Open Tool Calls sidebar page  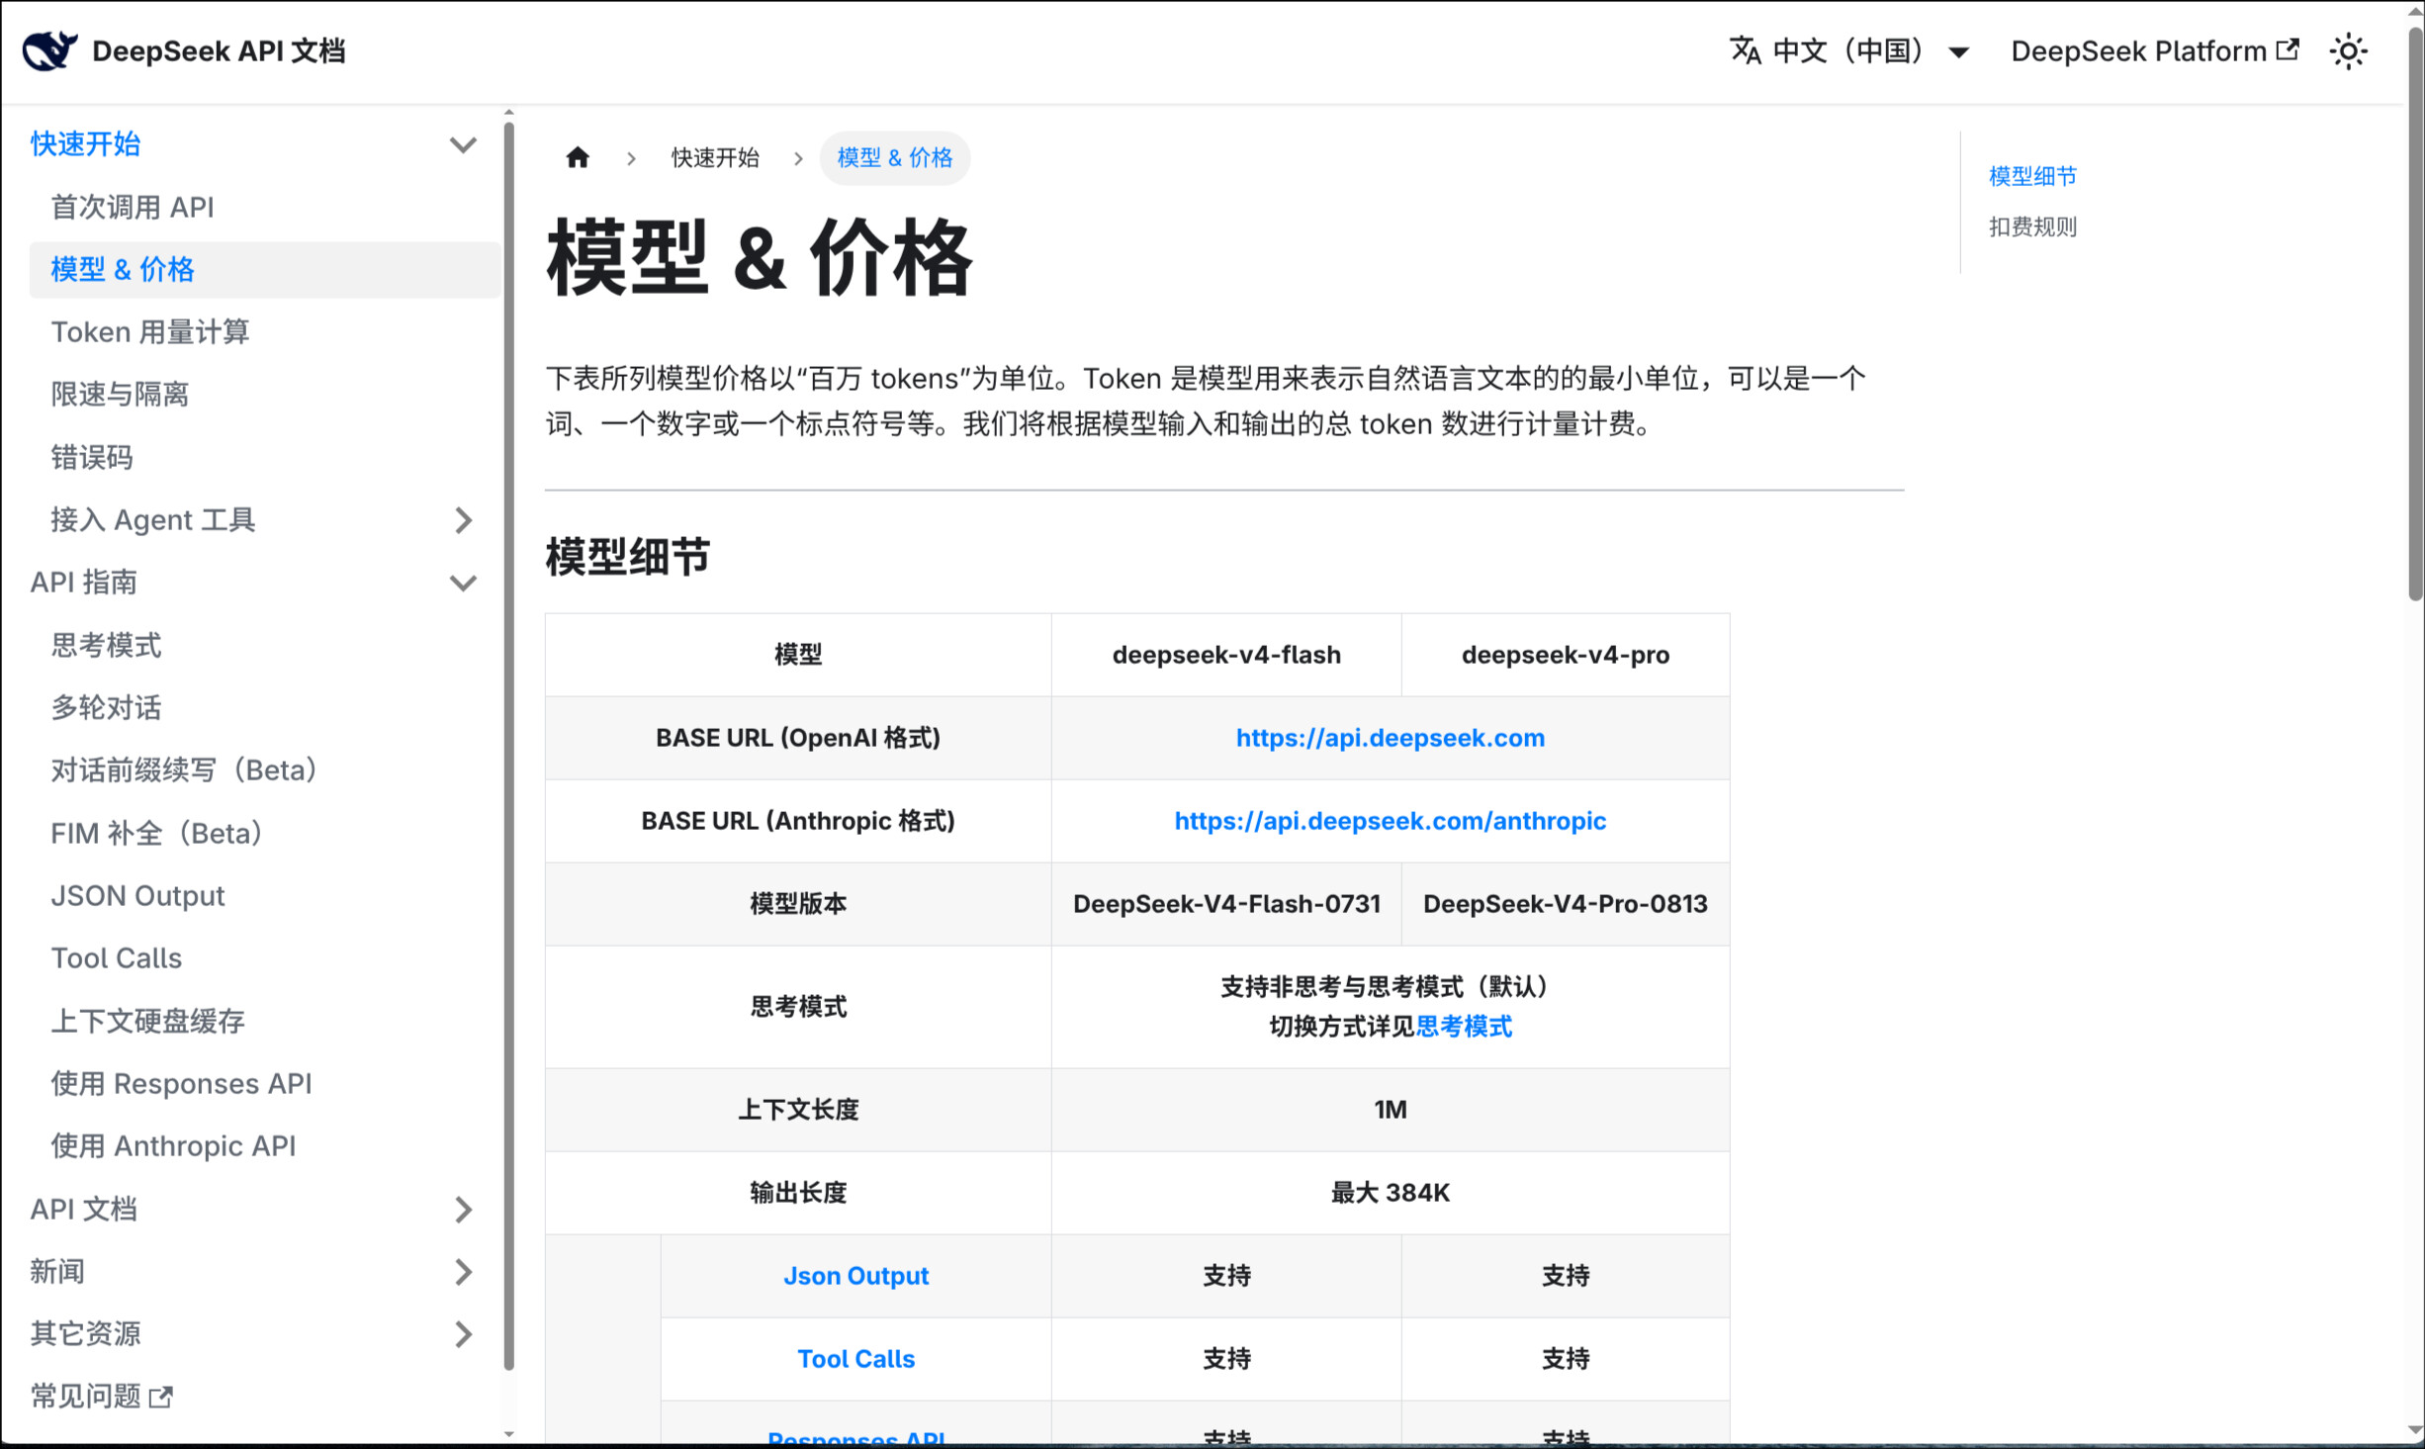tap(117, 957)
